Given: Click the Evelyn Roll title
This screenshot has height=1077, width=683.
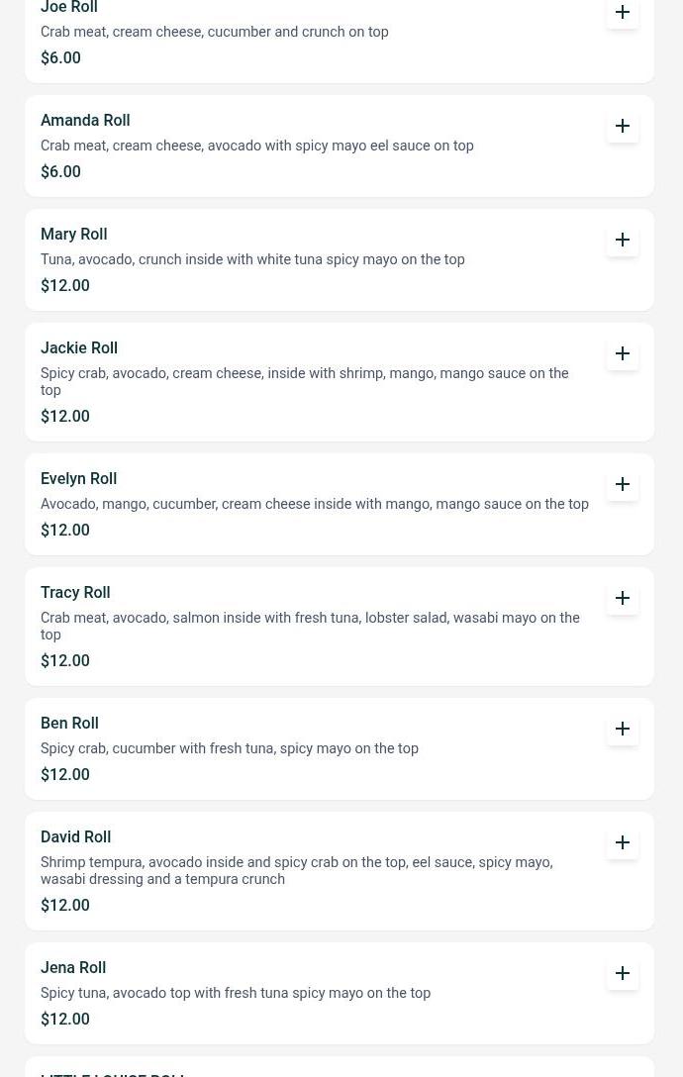Looking at the screenshot, I should tap(78, 478).
